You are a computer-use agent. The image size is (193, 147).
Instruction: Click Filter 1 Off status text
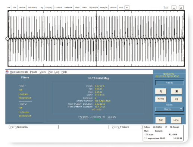(x=20, y=90)
